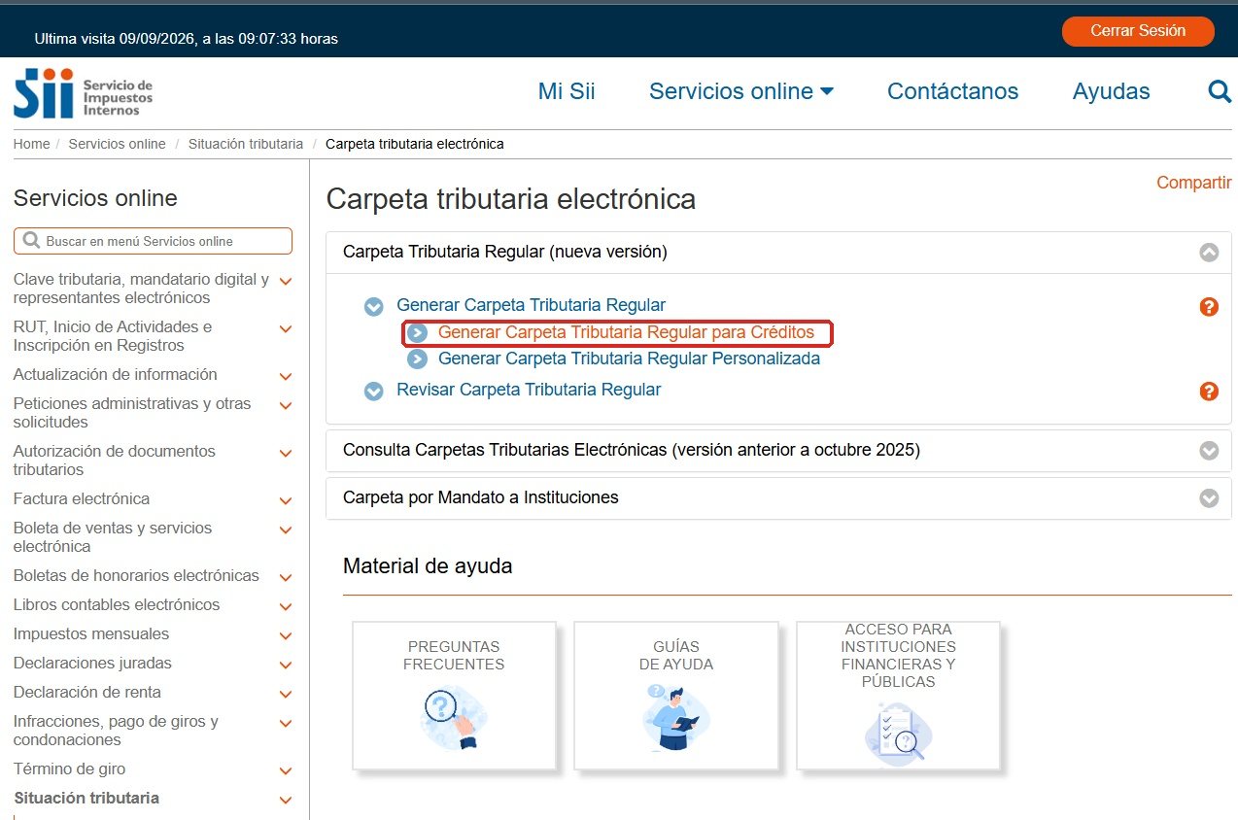Open the Preguntas Frecuentes help card

point(454,696)
